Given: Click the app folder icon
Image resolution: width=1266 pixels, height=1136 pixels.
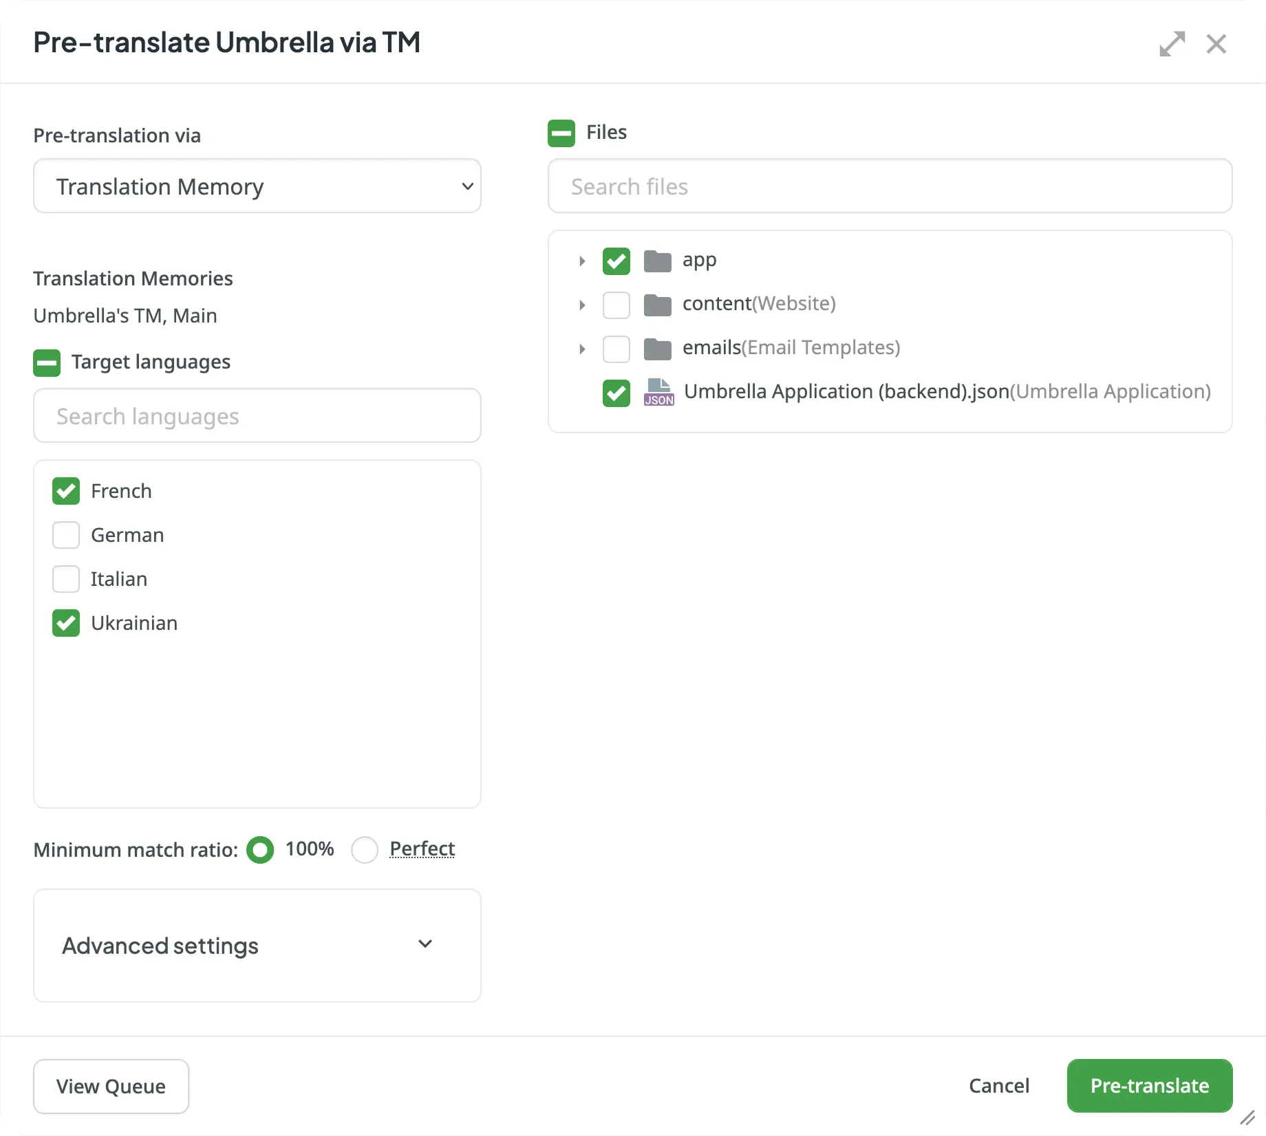Looking at the screenshot, I should point(657,261).
